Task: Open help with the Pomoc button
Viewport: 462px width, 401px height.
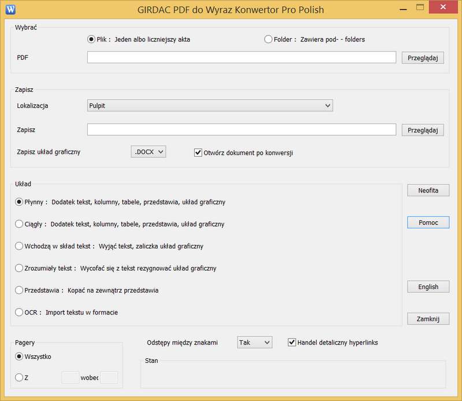Action: pos(428,222)
